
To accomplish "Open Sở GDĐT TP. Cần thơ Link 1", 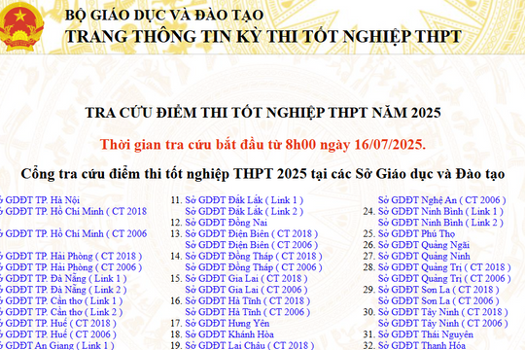I will click(x=61, y=300).
